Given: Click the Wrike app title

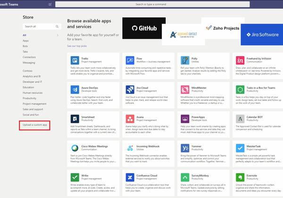Looking at the screenshot, I should click(85, 175).
